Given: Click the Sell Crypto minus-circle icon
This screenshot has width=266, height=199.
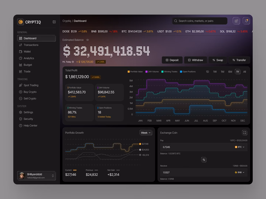Looking at the screenshot, I should [21, 98].
